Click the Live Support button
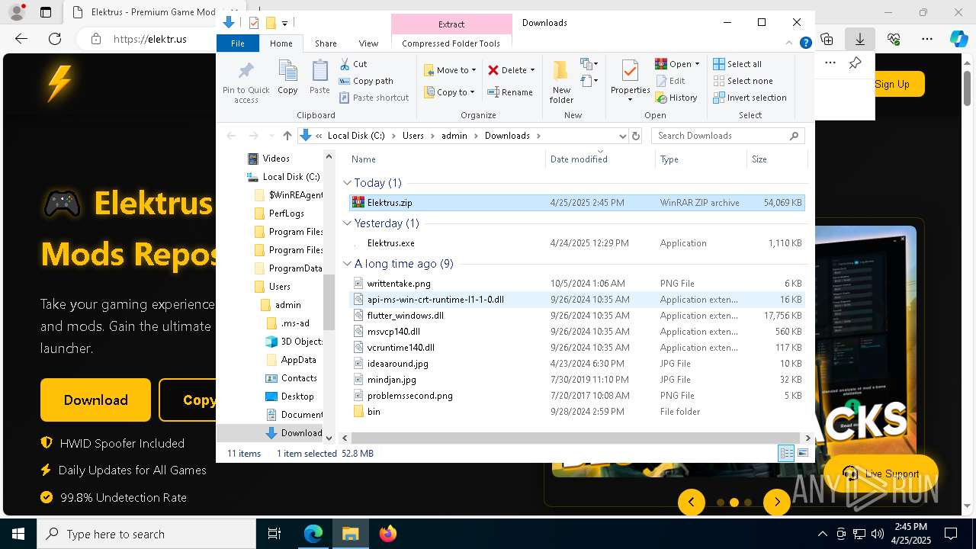This screenshot has height=549, width=976. (x=881, y=474)
